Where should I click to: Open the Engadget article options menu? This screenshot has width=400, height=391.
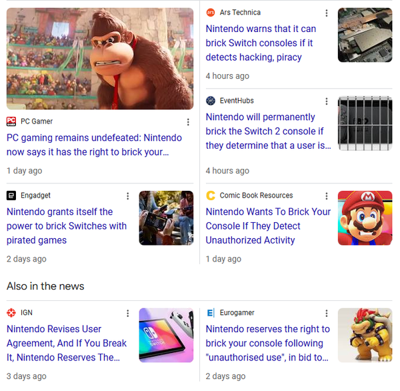128,196
